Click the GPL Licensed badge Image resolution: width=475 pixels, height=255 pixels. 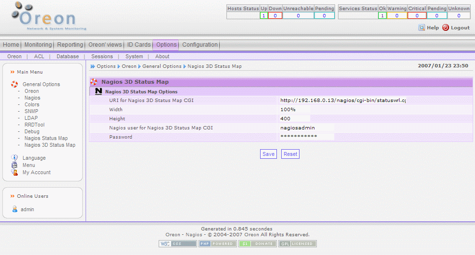298,244
